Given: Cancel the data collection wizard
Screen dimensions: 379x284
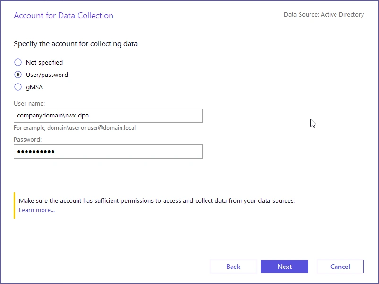Looking at the screenshot, I should coord(340,267).
